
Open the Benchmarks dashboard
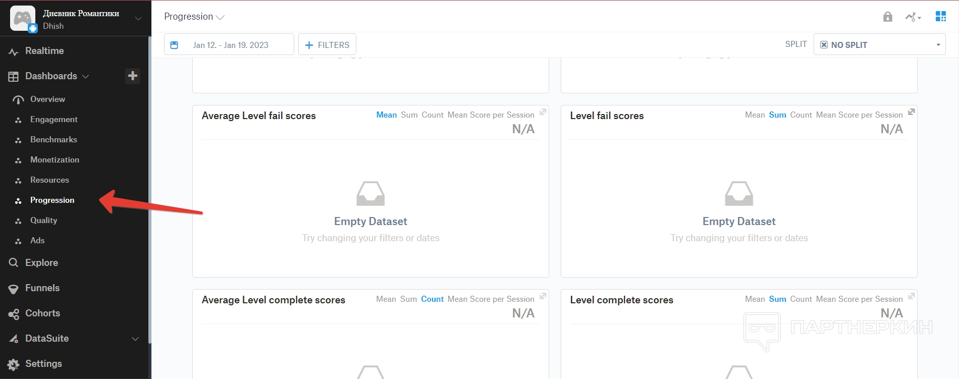click(x=54, y=140)
